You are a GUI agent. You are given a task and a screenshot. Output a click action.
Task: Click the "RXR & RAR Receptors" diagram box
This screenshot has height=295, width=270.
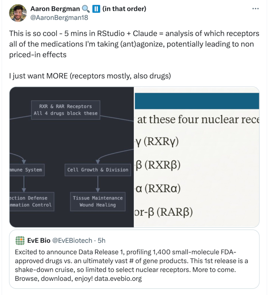point(66,110)
